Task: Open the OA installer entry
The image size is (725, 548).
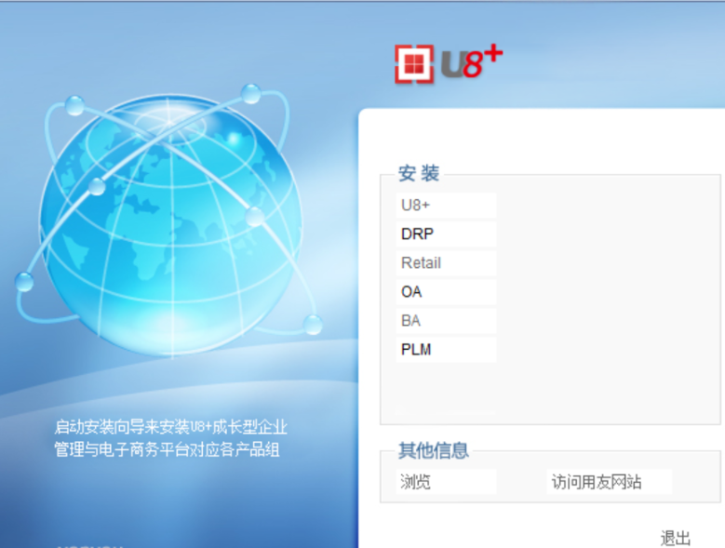Action: [446, 291]
